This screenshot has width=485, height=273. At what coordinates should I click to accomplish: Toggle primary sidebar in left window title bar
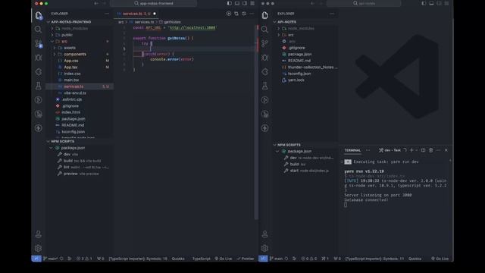(x=229, y=3)
